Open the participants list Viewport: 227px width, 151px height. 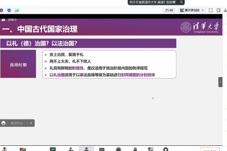click(x=87, y=149)
